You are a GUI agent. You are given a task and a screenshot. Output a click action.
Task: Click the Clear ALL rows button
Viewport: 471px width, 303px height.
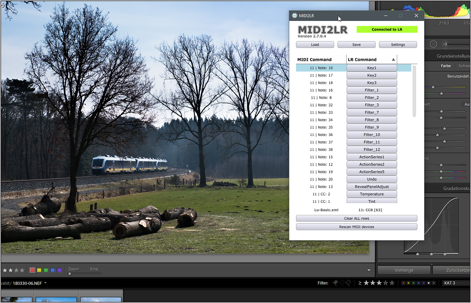[x=356, y=219]
